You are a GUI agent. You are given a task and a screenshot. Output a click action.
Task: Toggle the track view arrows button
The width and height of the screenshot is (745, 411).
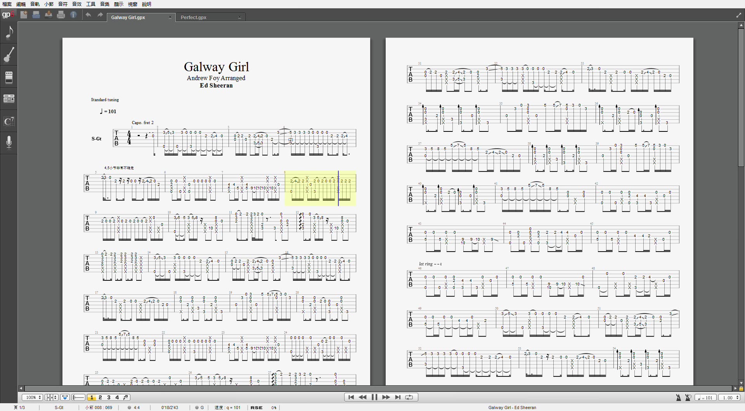pos(65,397)
